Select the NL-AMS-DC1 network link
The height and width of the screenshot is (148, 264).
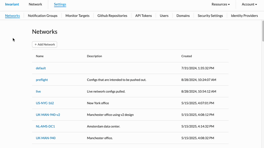click(45, 126)
